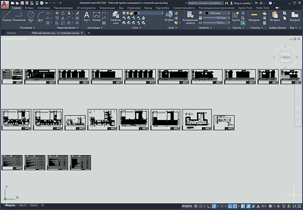Open the ПоСлою color dropdown
This screenshot has height=210, width=303.
(x=217, y=12)
